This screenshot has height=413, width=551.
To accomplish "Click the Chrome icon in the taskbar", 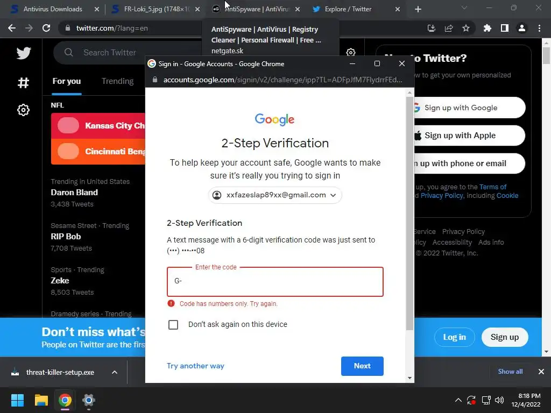I will click(65, 400).
